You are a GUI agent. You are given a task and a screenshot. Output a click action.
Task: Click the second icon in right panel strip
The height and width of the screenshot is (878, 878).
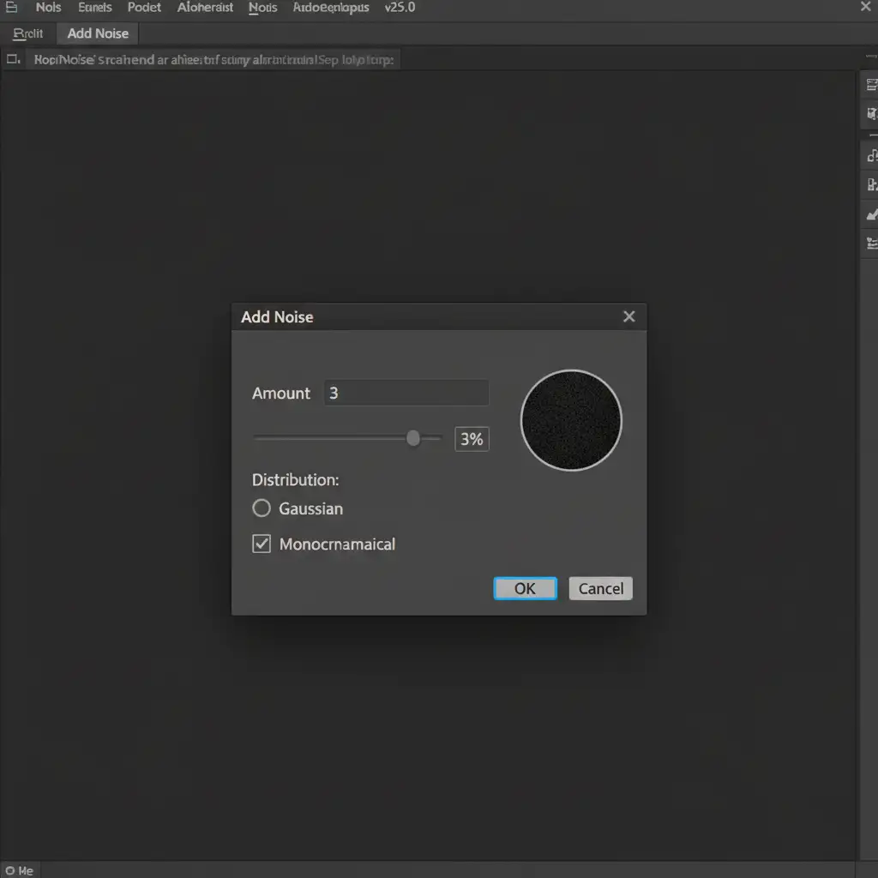(x=871, y=113)
